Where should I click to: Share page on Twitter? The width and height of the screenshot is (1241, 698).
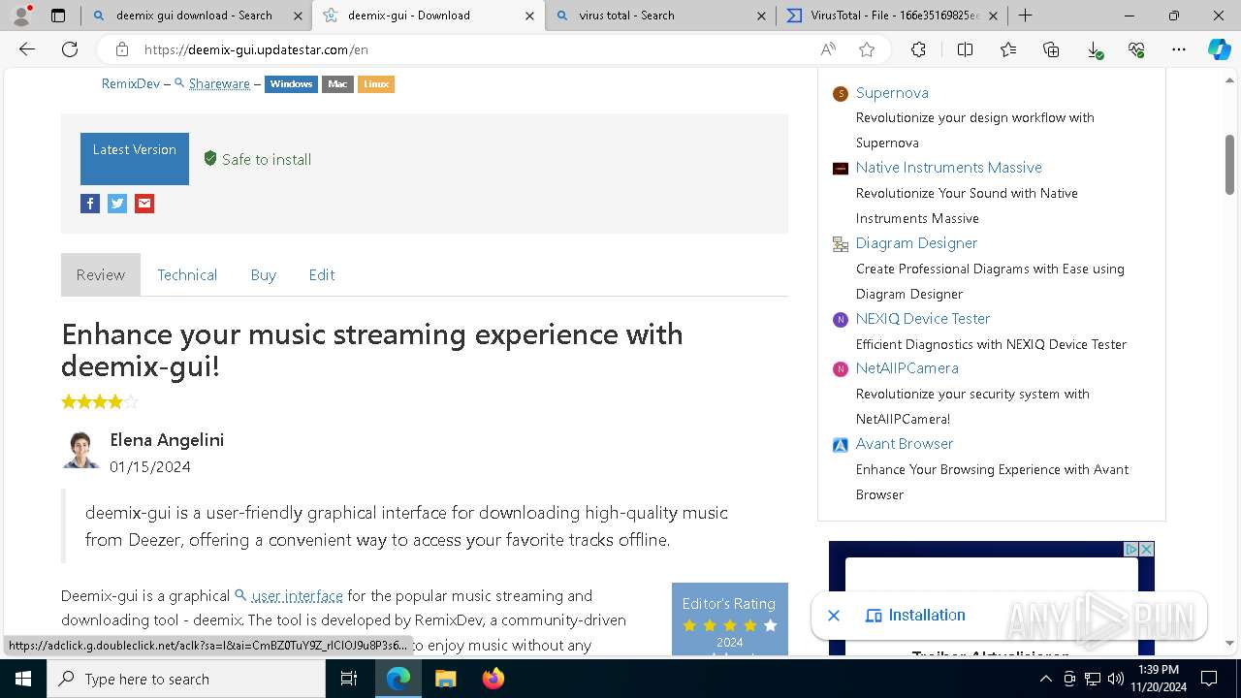[117, 204]
